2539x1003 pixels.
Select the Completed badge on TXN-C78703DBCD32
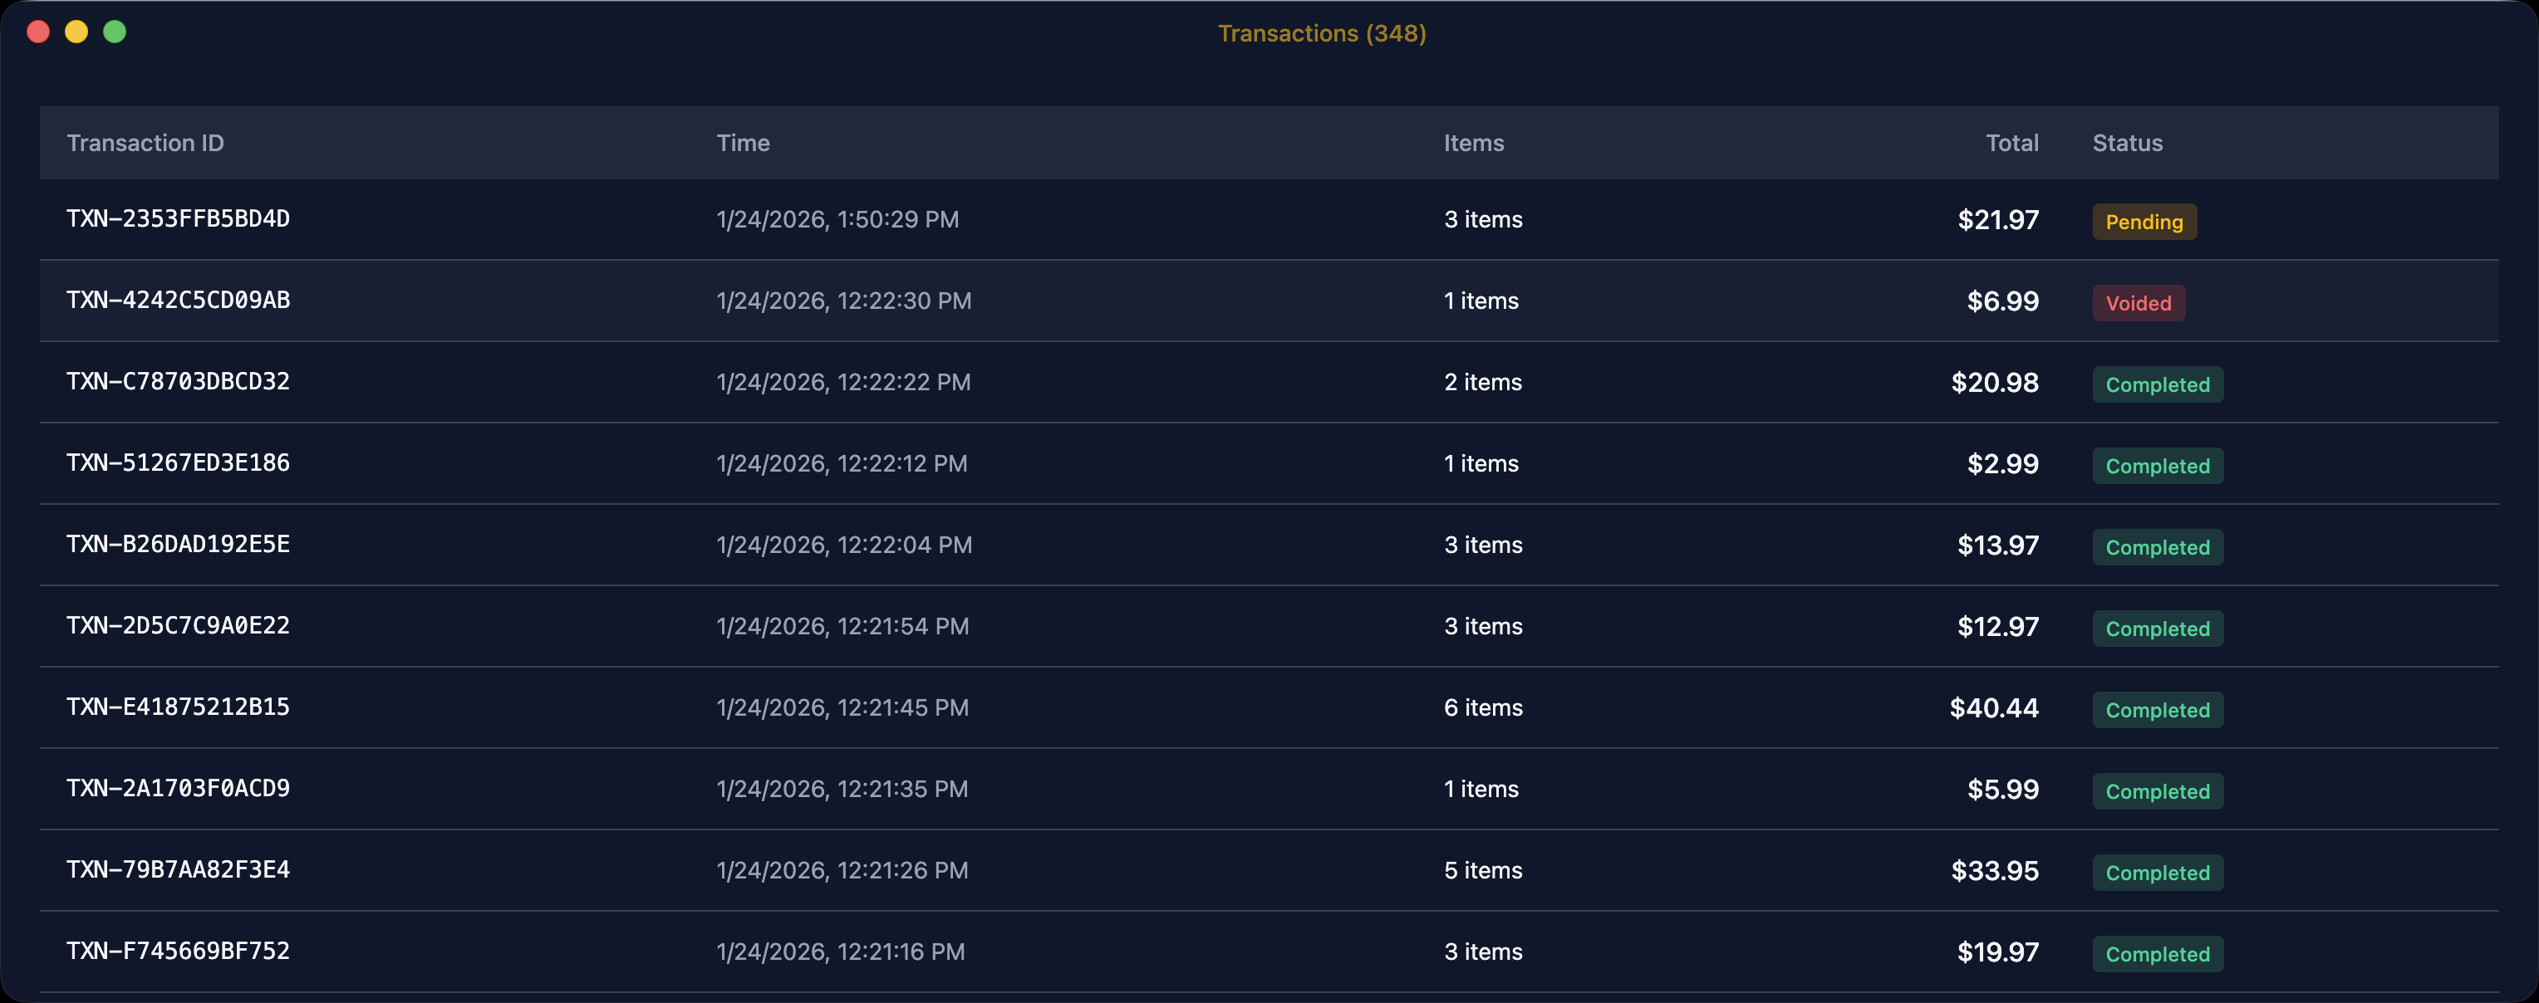[2157, 384]
